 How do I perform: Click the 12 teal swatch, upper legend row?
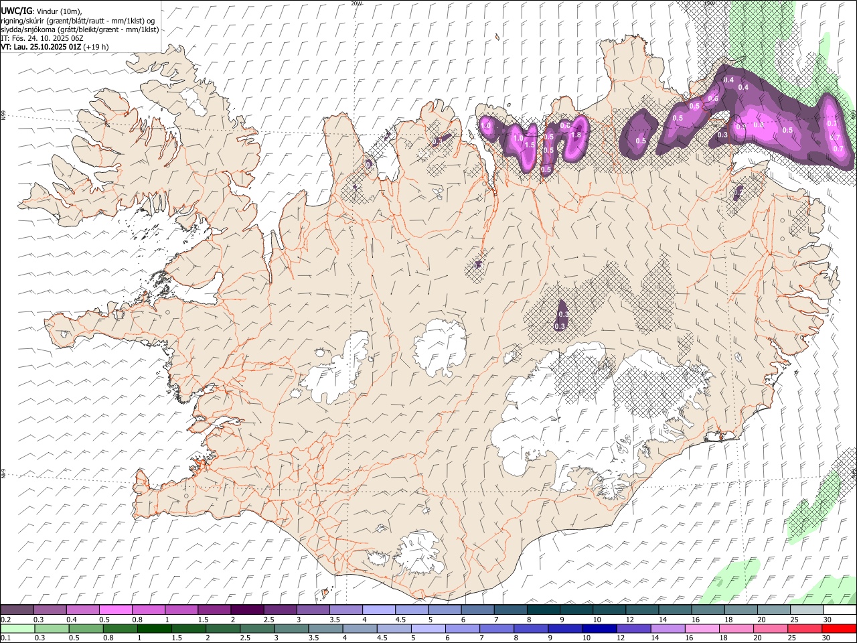pyautogui.click(x=641, y=610)
